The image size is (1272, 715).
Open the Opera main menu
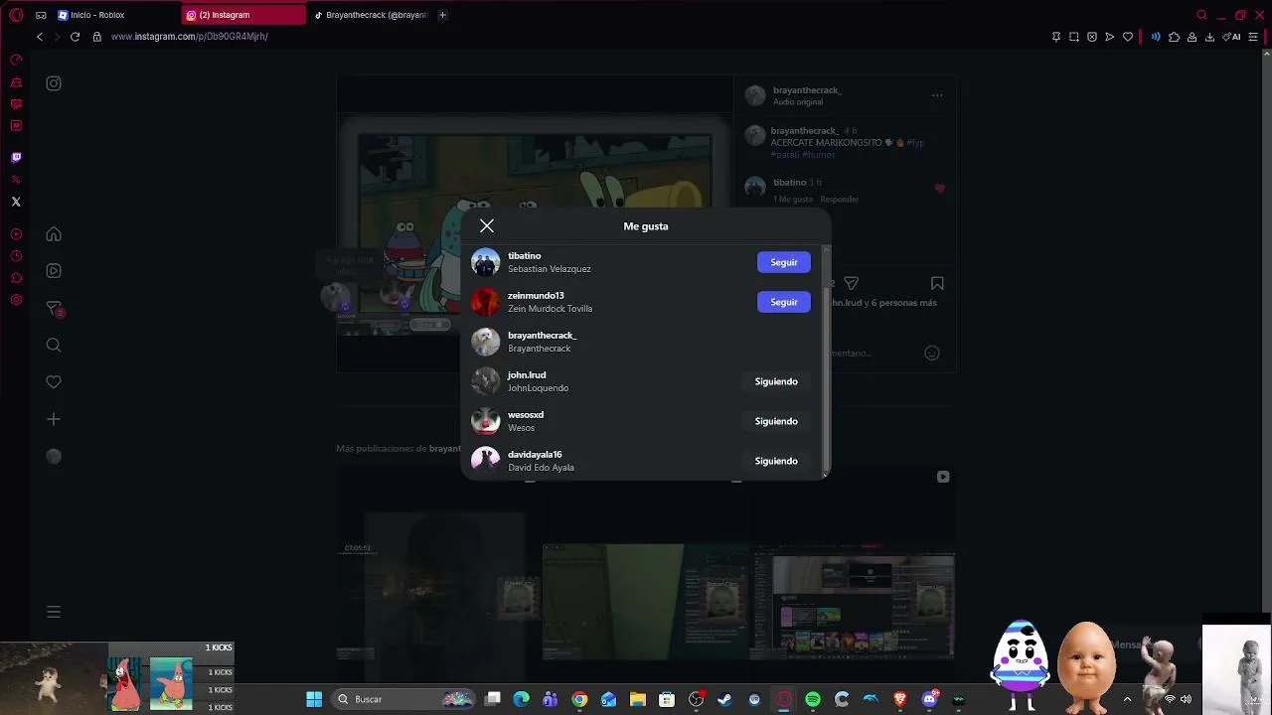coord(16,15)
